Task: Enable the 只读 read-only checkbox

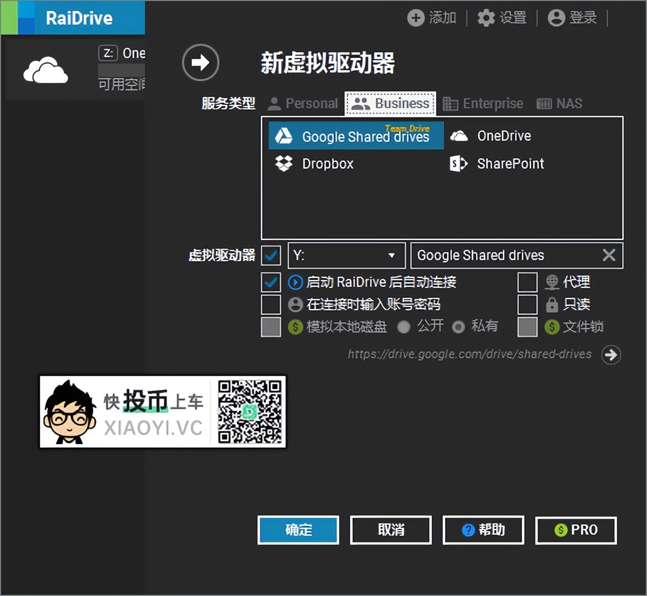Action: click(527, 305)
